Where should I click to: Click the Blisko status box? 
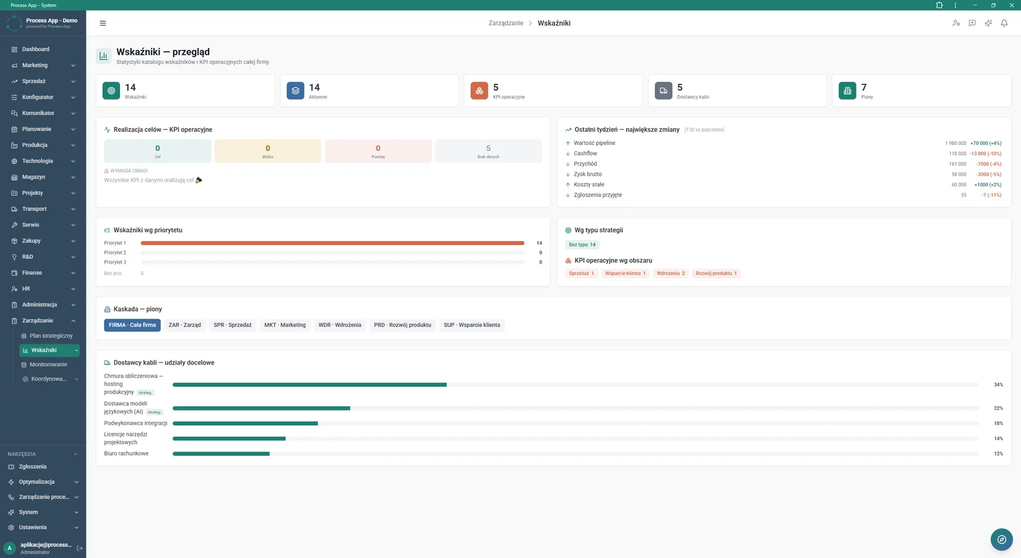268,151
